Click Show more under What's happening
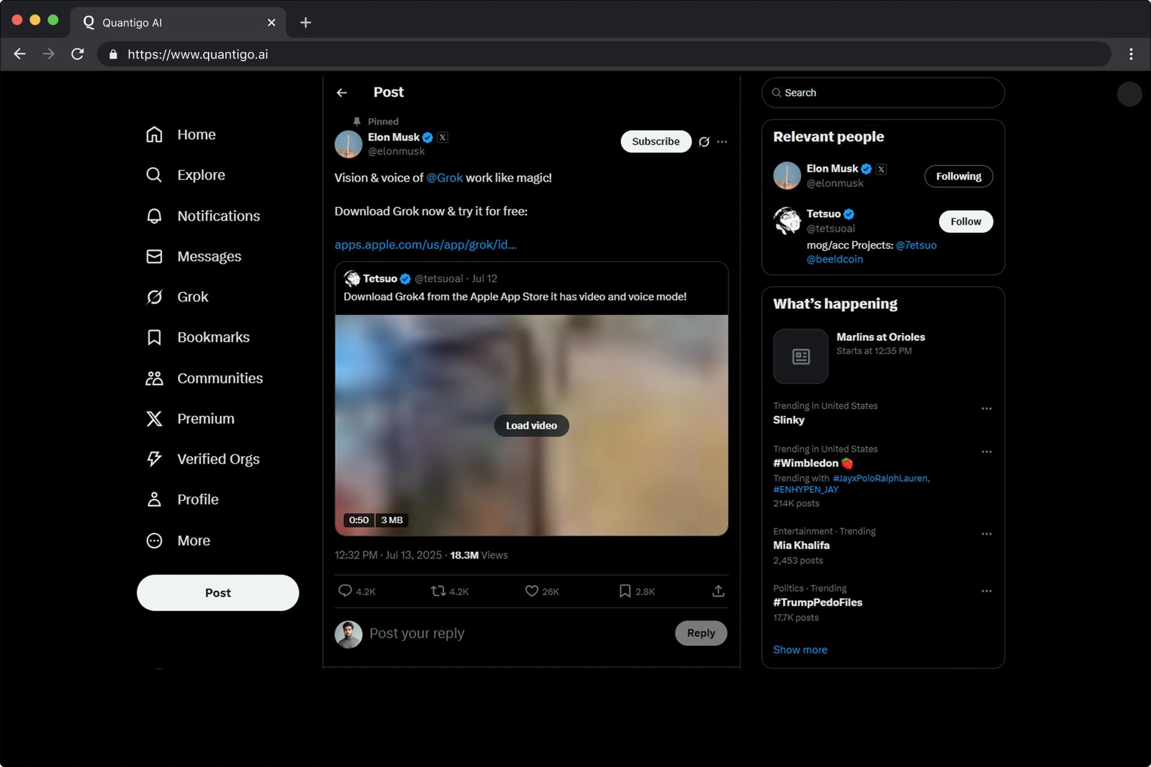1151x767 pixels. (800, 650)
